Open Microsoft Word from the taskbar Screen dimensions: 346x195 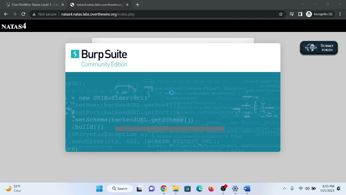(247, 188)
